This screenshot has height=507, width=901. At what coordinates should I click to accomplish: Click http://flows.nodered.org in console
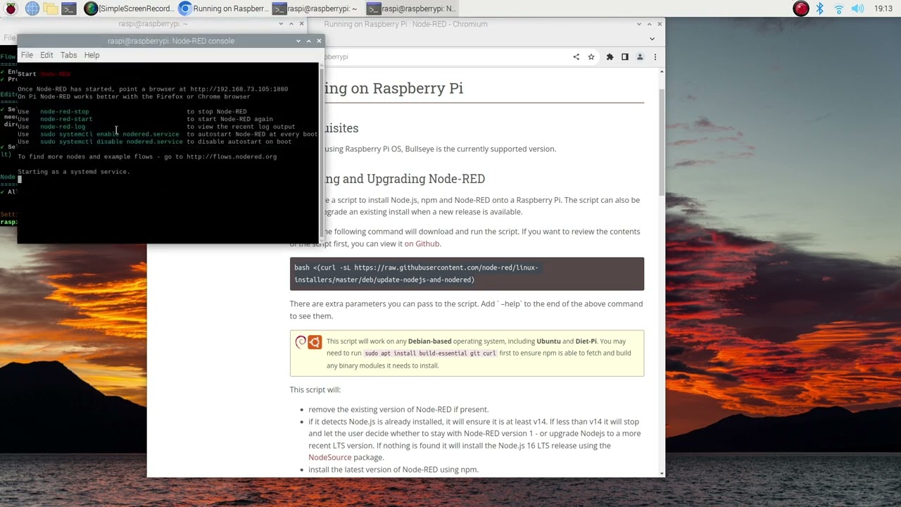click(x=232, y=156)
